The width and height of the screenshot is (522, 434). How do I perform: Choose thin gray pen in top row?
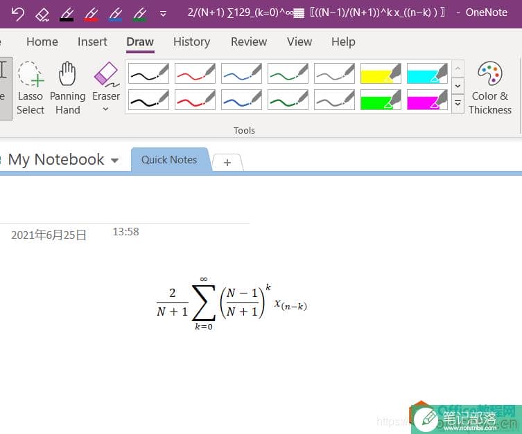click(334, 73)
